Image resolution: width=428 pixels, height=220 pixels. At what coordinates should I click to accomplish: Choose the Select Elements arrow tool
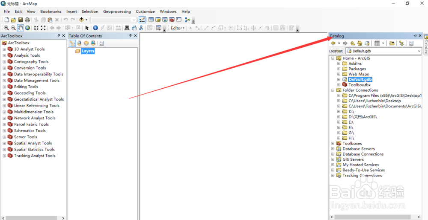click(x=87, y=28)
